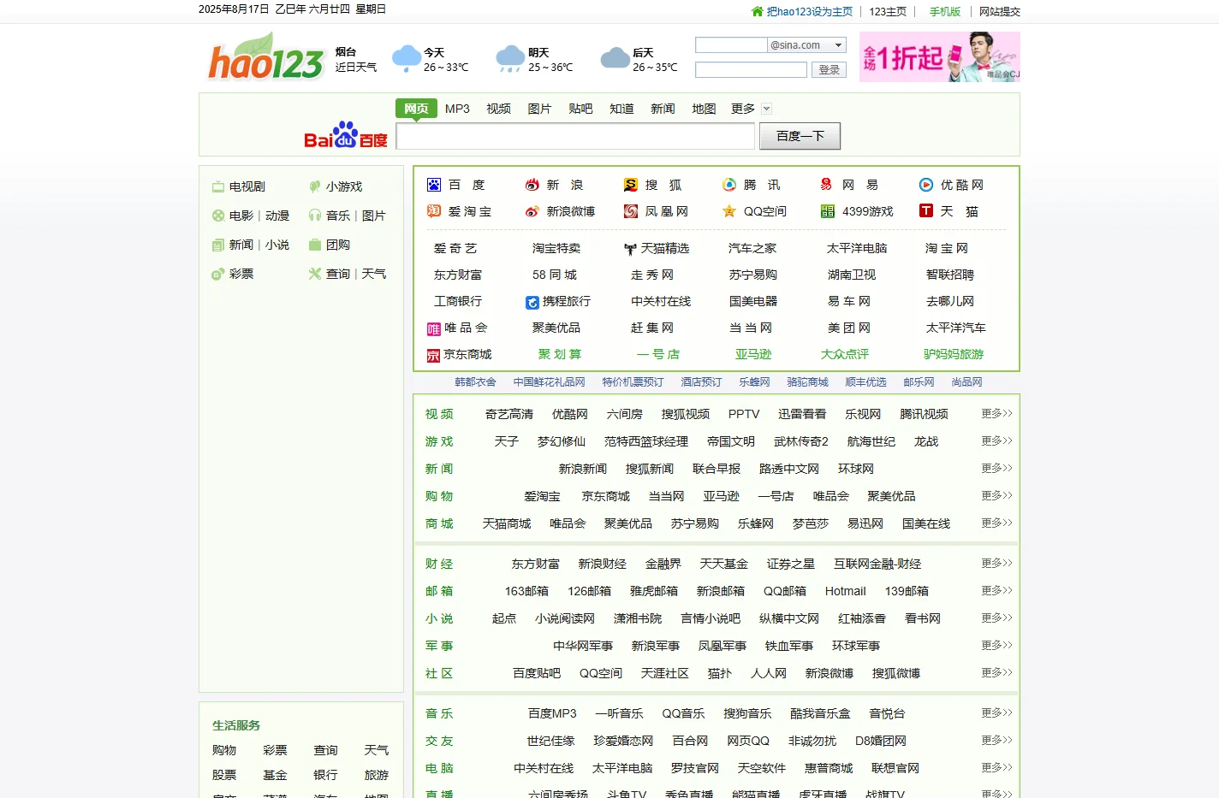Click the tools icon beside 查询
The image size is (1219, 798).
click(x=315, y=274)
